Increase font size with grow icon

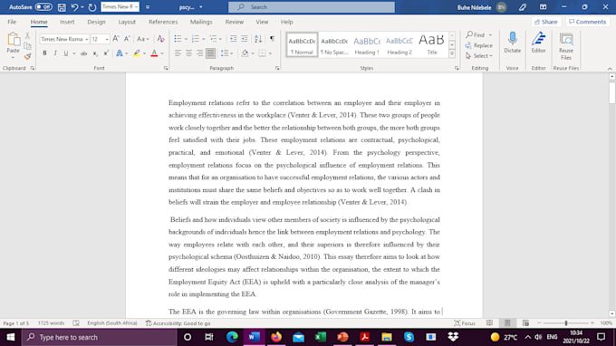pyautogui.click(x=116, y=39)
